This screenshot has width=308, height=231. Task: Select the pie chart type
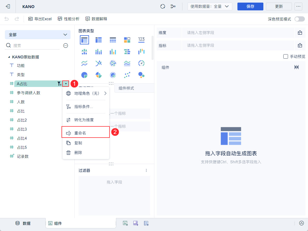tap(84, 75)
